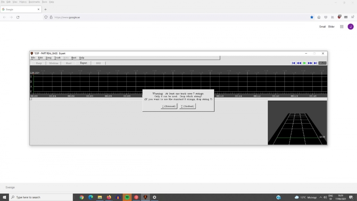Open the Google apps grid icon

(342, 26)
